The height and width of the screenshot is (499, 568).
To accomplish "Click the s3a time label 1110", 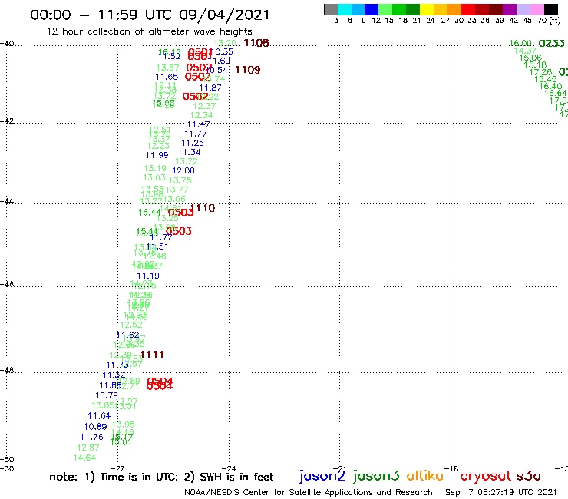I will pyautogui.click(x=203, y=208).
